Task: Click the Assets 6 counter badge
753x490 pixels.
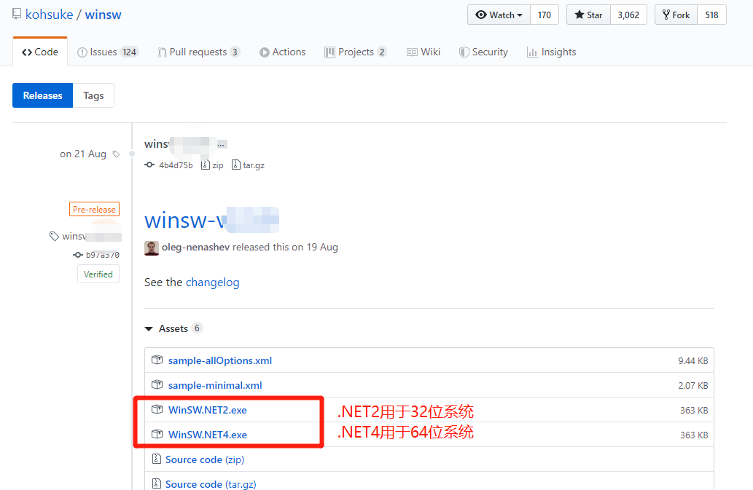Action: coord(197,328)
